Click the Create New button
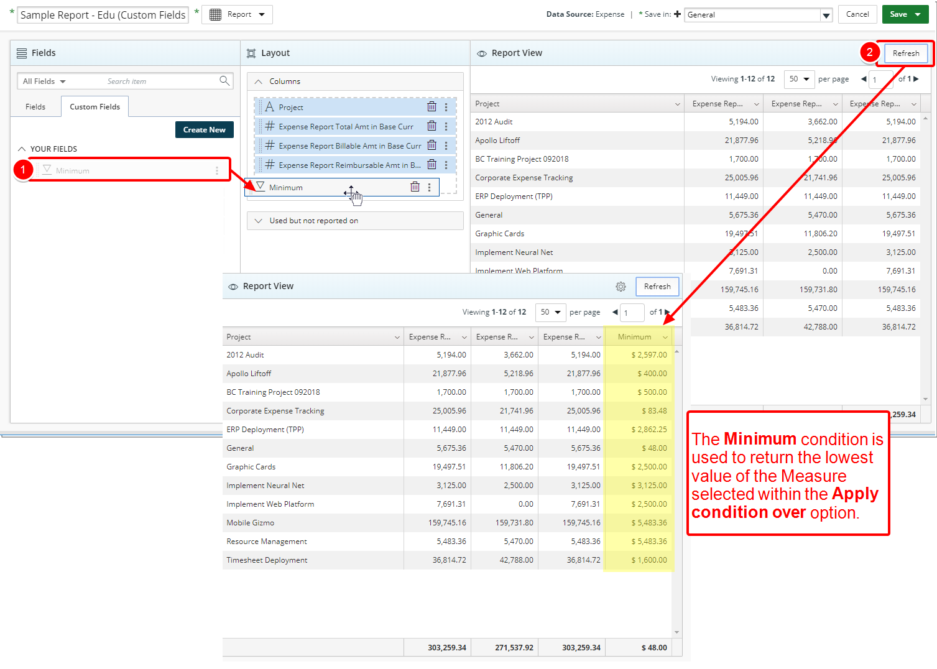Viewport: 937px width, 669px height. click(205, 130)
